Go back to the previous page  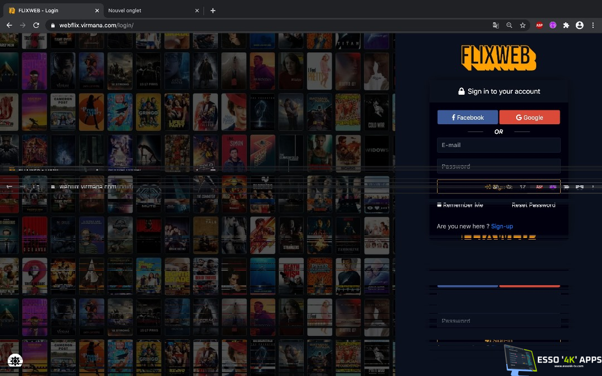[x=9, y=25]
